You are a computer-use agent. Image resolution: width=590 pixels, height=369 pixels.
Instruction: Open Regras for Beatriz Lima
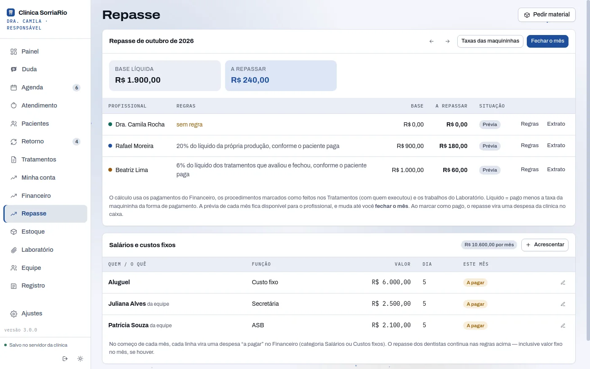(x=530, y=170)
